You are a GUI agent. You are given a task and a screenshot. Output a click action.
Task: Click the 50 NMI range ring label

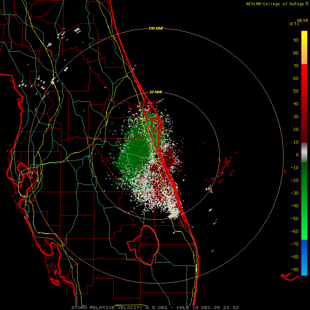(156, 92)
